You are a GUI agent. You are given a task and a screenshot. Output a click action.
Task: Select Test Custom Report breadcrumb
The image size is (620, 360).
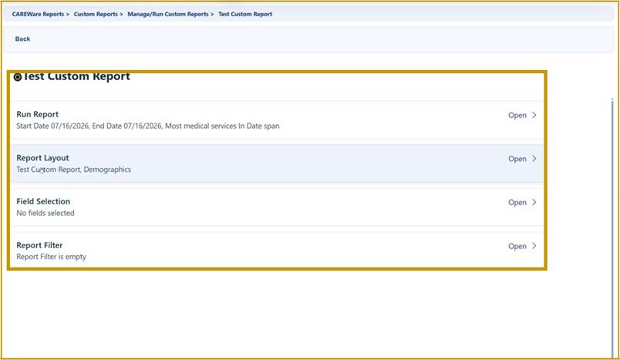pyautogui.click(x=245, y=14)
